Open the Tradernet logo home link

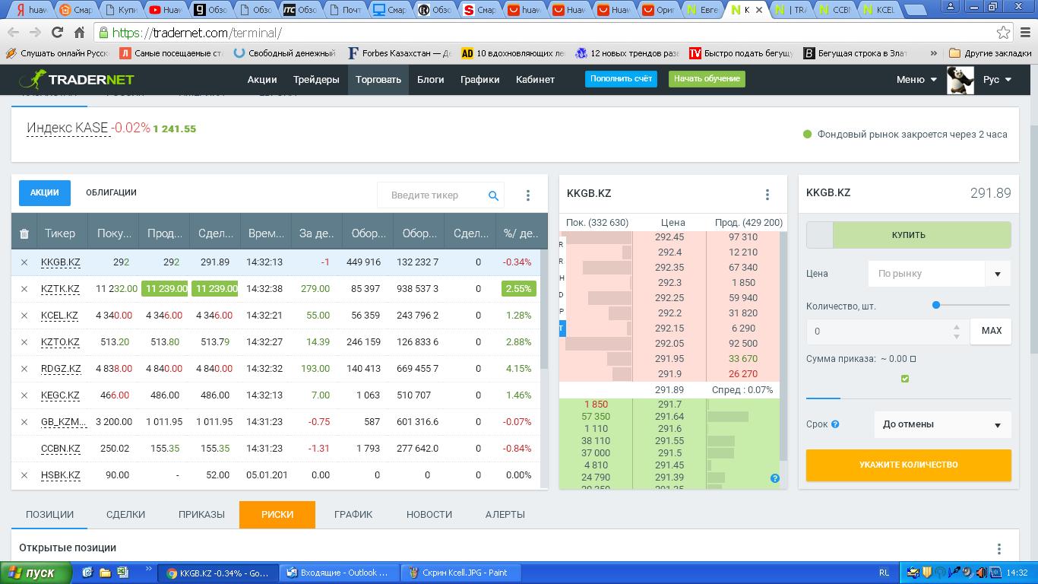coord(77,79)
